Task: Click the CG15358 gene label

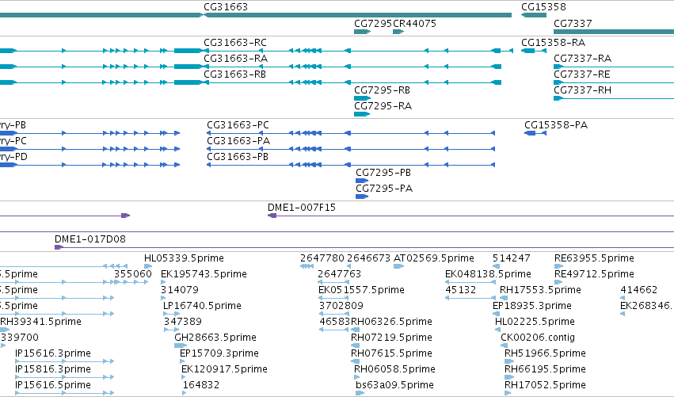Action: point(543,7)
